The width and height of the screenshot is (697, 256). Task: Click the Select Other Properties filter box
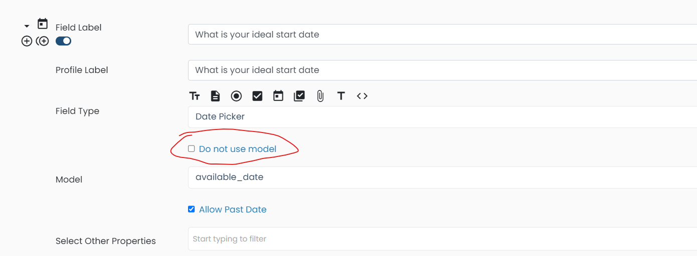[442, 239]
